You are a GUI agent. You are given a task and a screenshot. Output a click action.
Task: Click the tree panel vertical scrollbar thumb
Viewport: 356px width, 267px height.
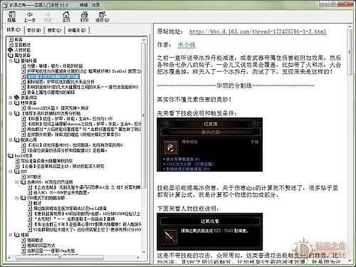pos(144,115)
